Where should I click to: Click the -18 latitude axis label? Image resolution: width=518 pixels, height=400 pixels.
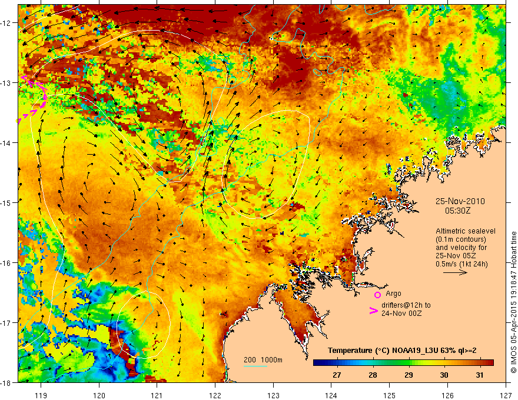(x=6, y=382)
